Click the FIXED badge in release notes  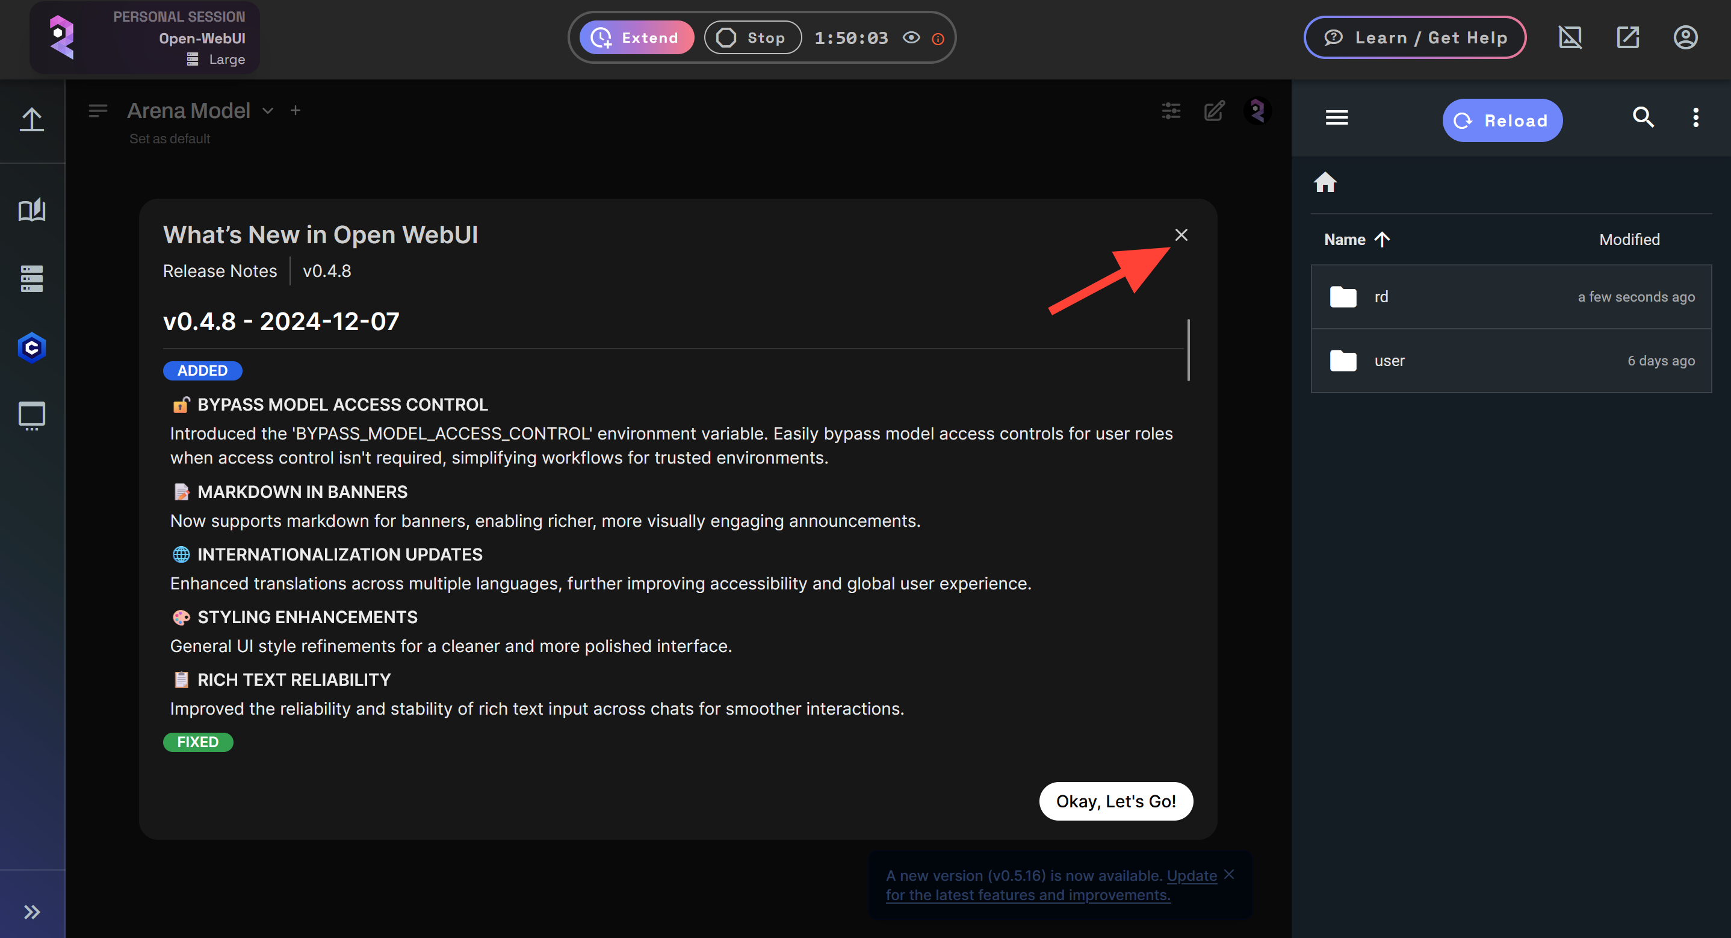(197, 742)
